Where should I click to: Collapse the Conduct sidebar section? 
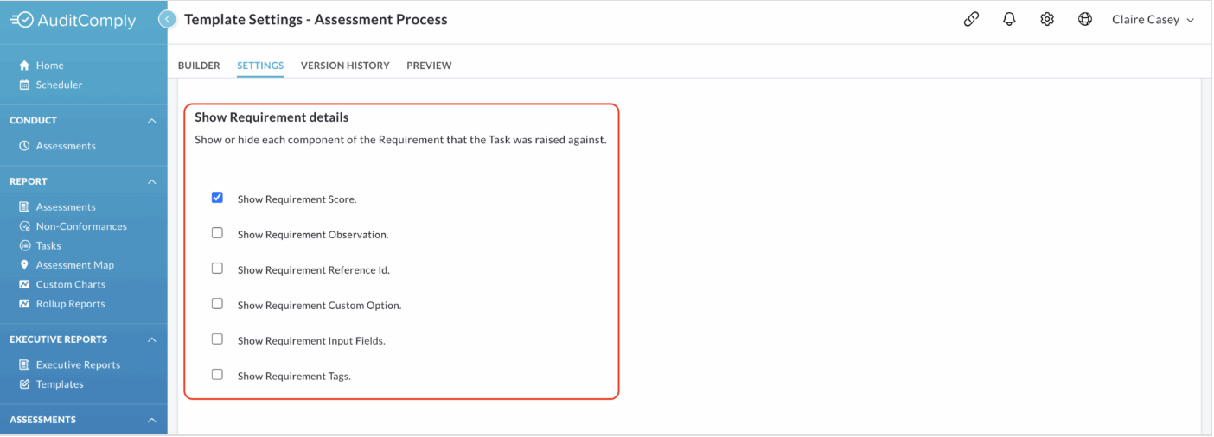(151, 120)
